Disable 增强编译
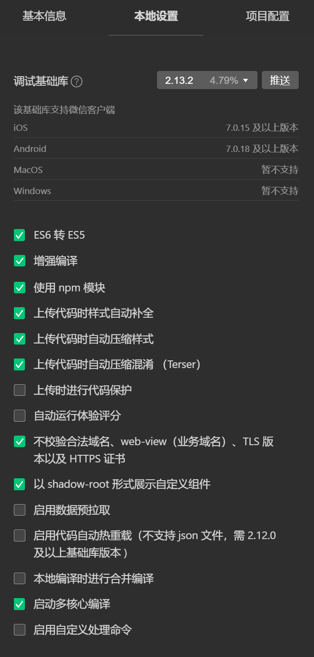 coord(19,261)
